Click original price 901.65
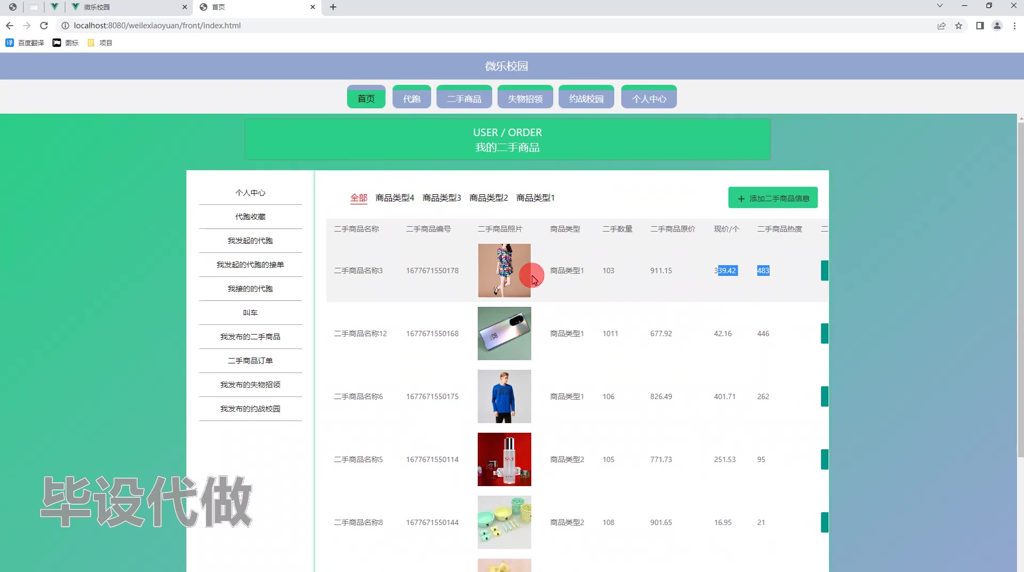1024x572 pixels. 661,522
